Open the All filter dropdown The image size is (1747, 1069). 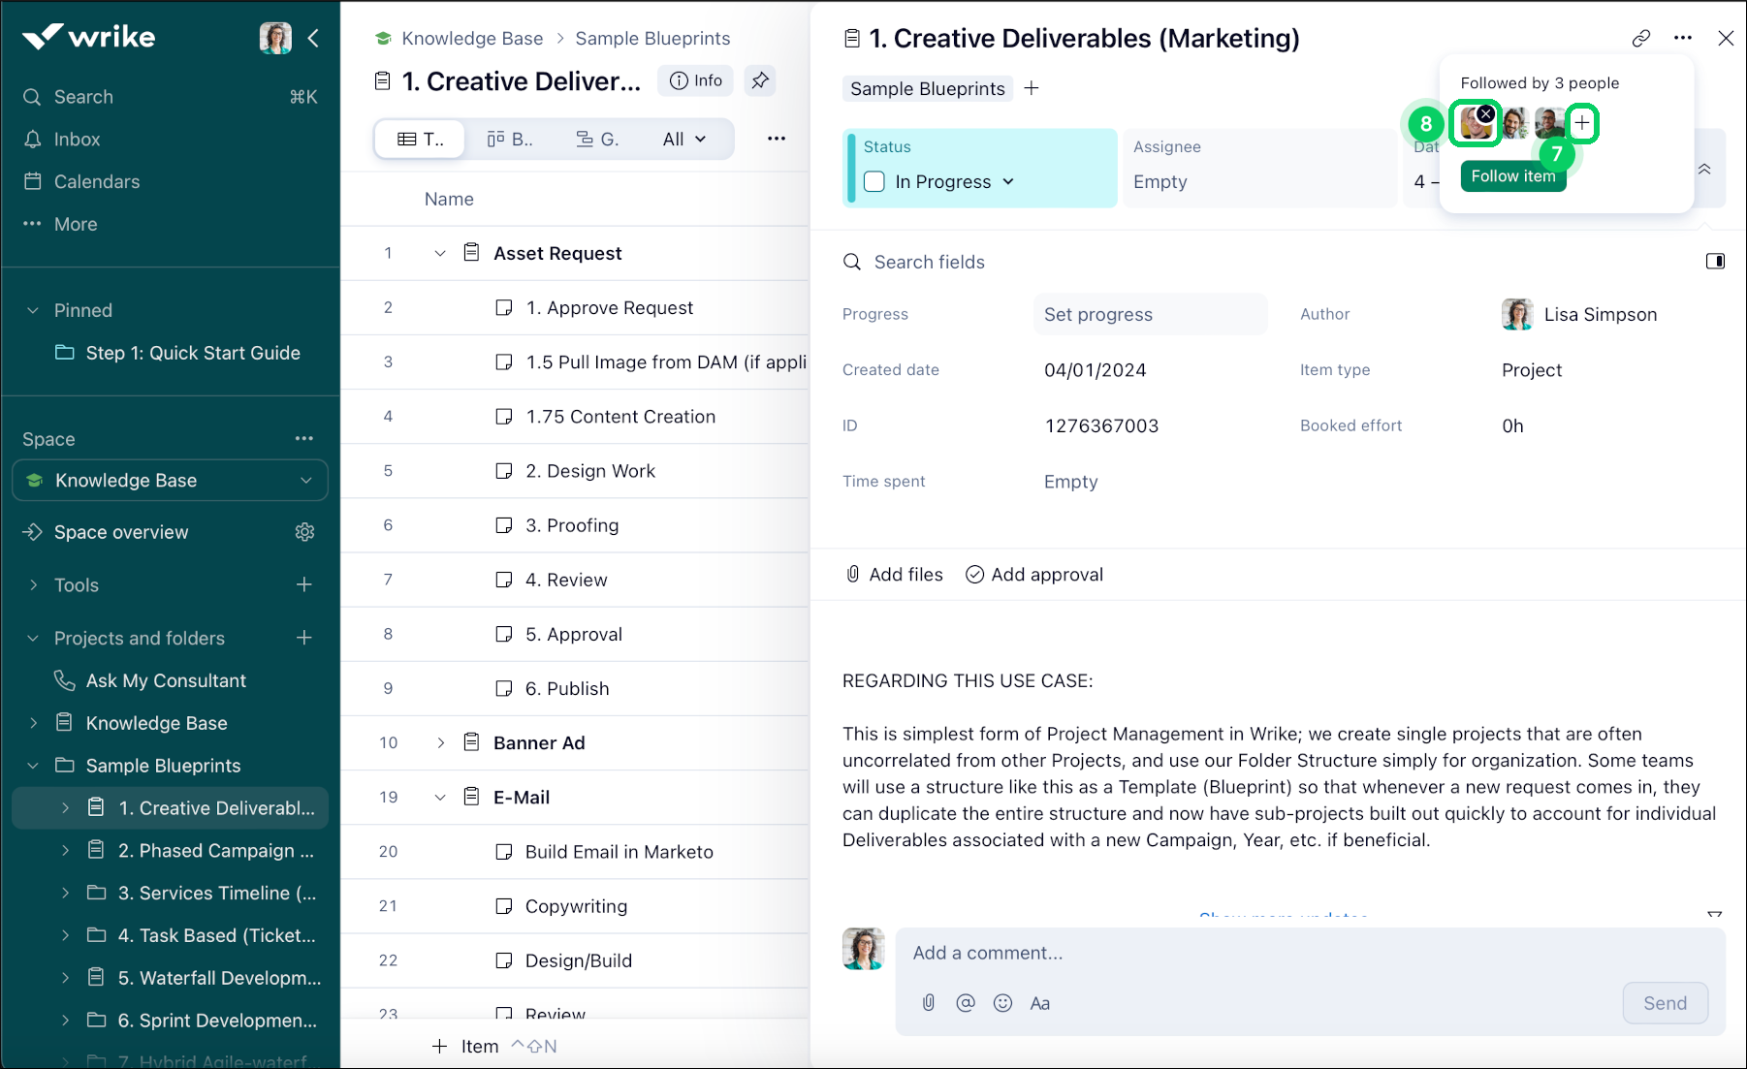click(684, 139)
